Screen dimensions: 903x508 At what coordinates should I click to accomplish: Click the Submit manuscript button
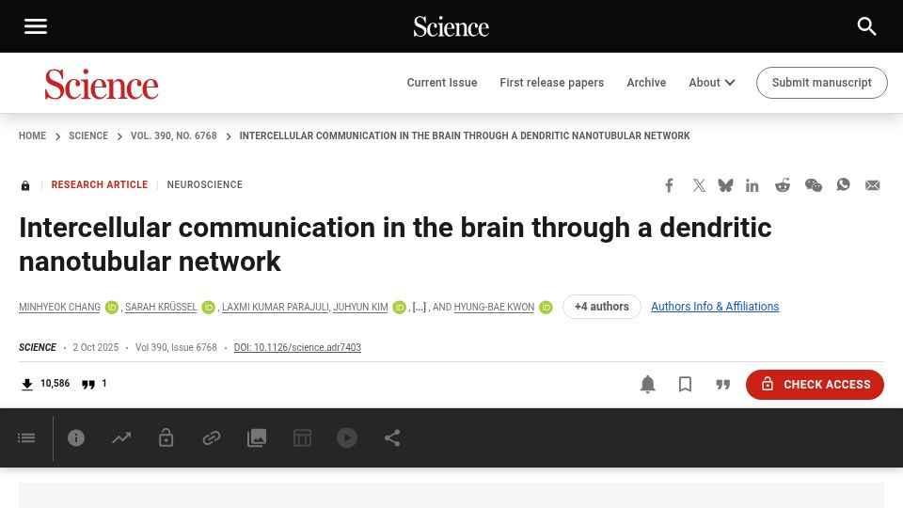[822, 83]
